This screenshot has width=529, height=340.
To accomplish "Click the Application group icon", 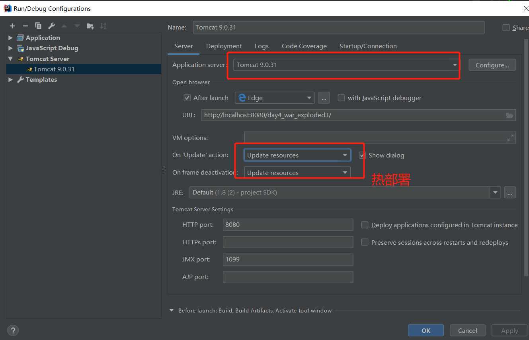I will pyautogui.click(x=21, y=38).
